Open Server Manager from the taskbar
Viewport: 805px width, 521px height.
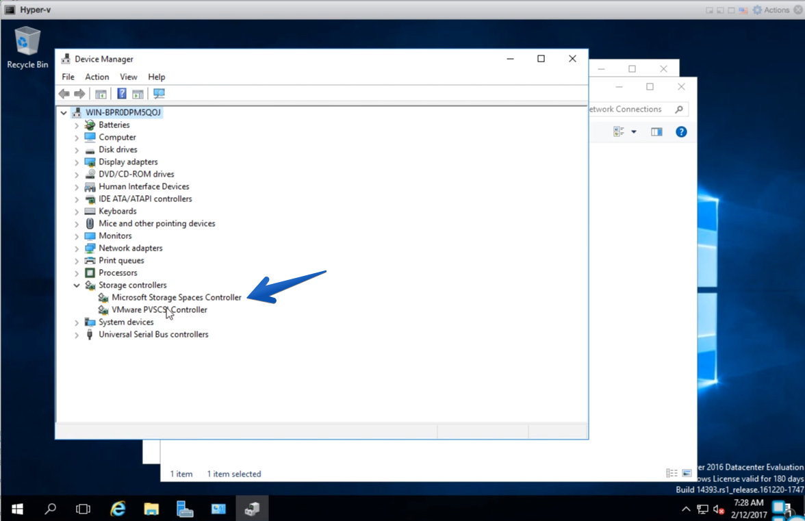185,509
